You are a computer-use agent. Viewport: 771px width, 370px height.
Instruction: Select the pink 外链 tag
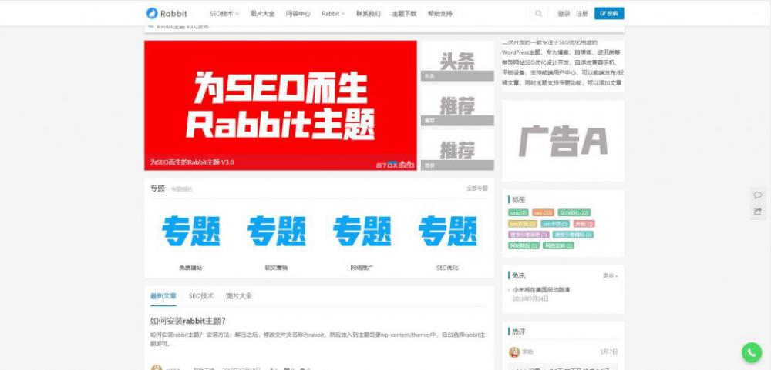(584, 224)
